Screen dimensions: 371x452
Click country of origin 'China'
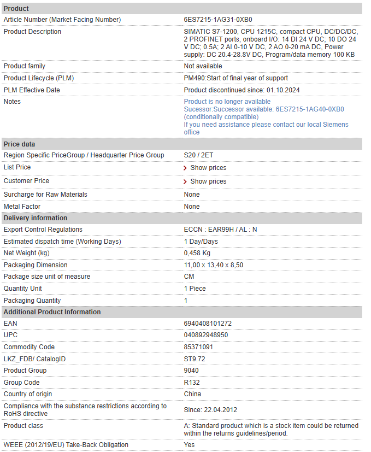point(192,394)
